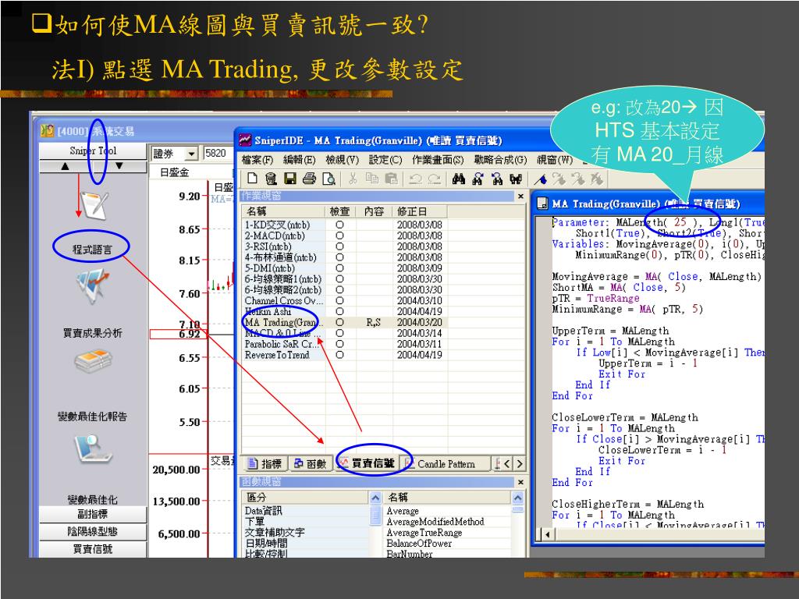Click the computer magnifier icon above 變數最佳化
Image resolution: width=799 pixels, height=599 pixels.
click(92, 448)
